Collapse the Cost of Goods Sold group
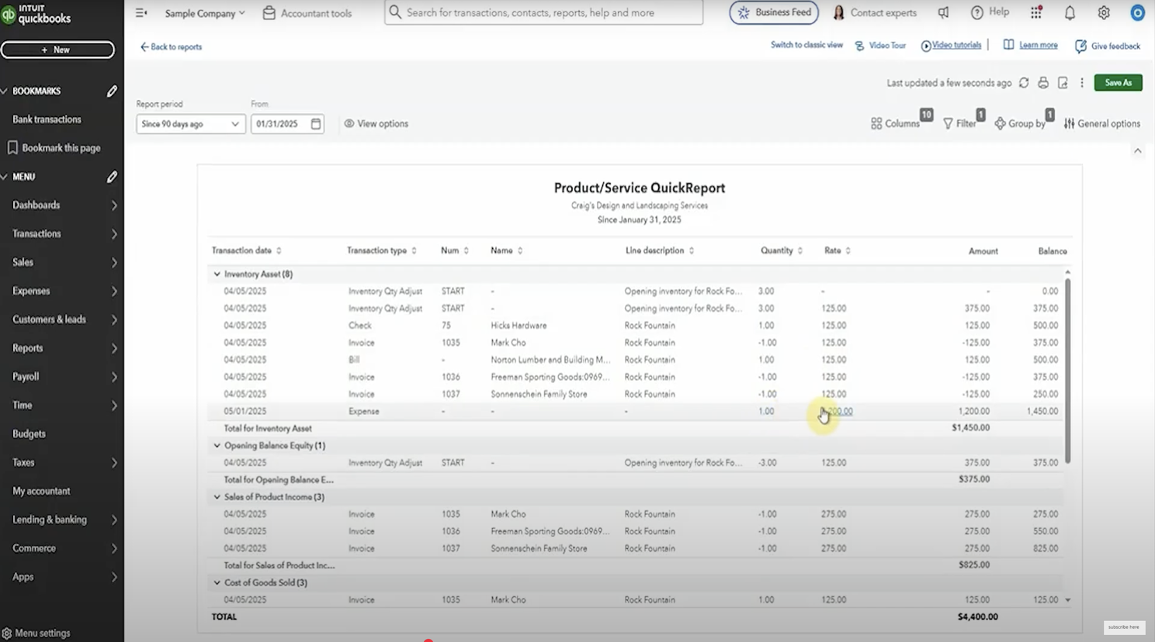 (x=217, y=582)
